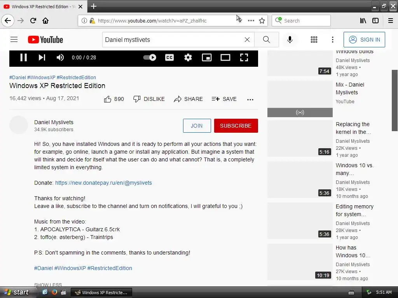SAVE the video to a playlist

[x=224, y=99]
